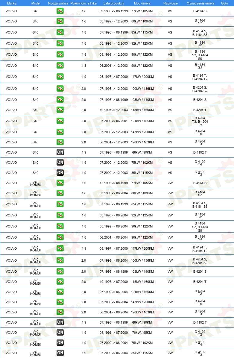Click petrol icon in S40 118kW / 160KM row

coord(60,110)
